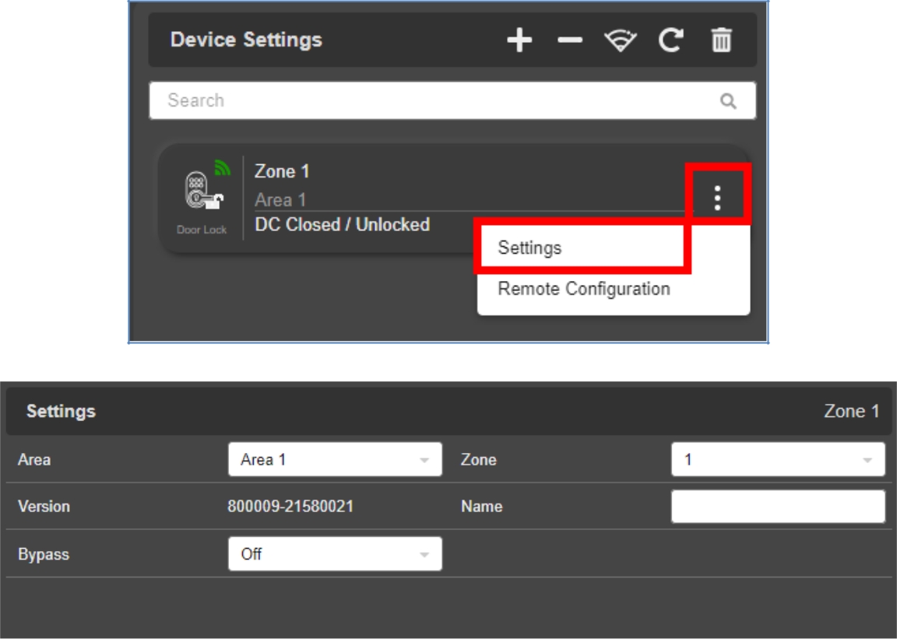The image size is (897, 639).
Task: Click the version number 800009-21580021
Action: coord(290,506)
